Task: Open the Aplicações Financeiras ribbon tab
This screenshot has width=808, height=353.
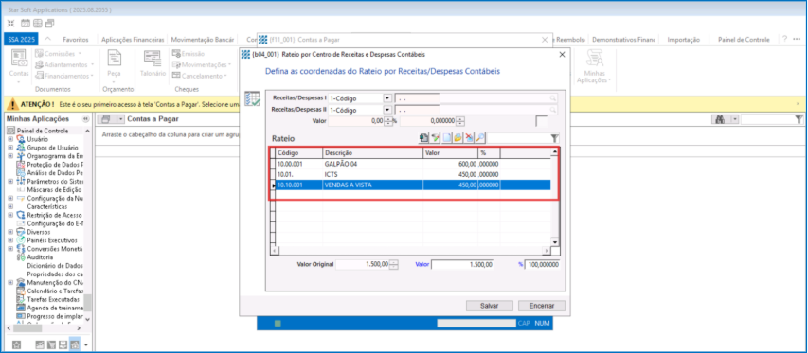Action: pos(133,40)
